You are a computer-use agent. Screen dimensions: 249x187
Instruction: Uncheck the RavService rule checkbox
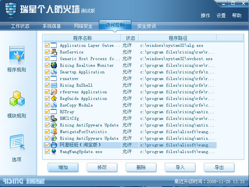(x=47, y=52)
